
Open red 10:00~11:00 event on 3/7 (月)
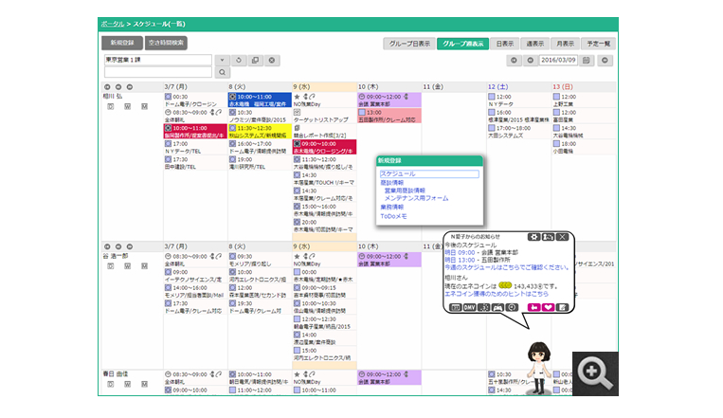tap(195, 132)
